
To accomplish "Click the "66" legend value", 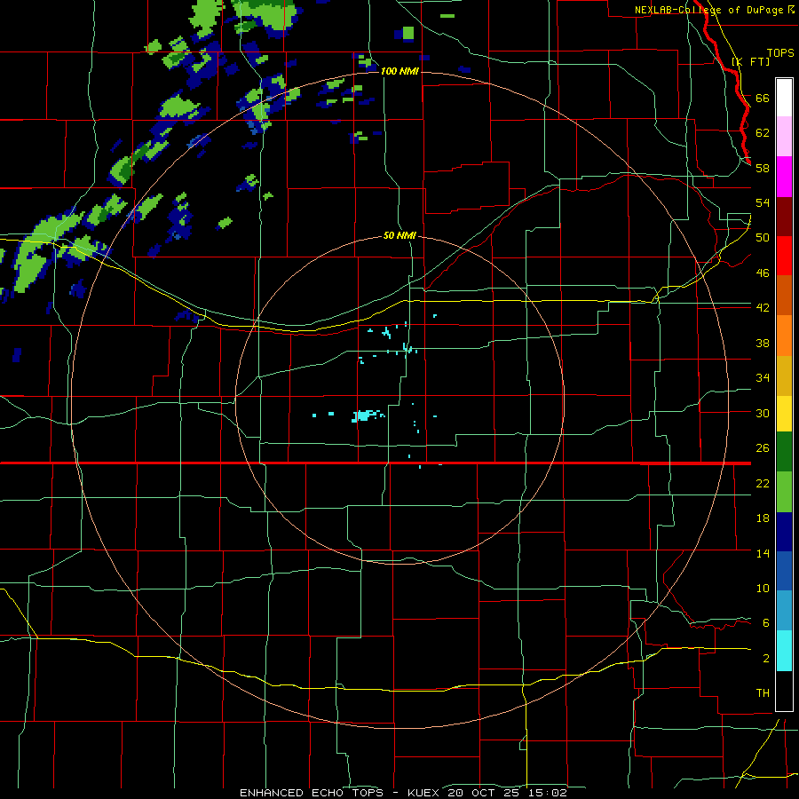I will 763,99.
